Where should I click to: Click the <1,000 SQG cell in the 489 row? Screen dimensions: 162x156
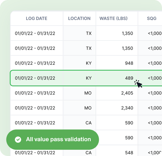(155, 78)
